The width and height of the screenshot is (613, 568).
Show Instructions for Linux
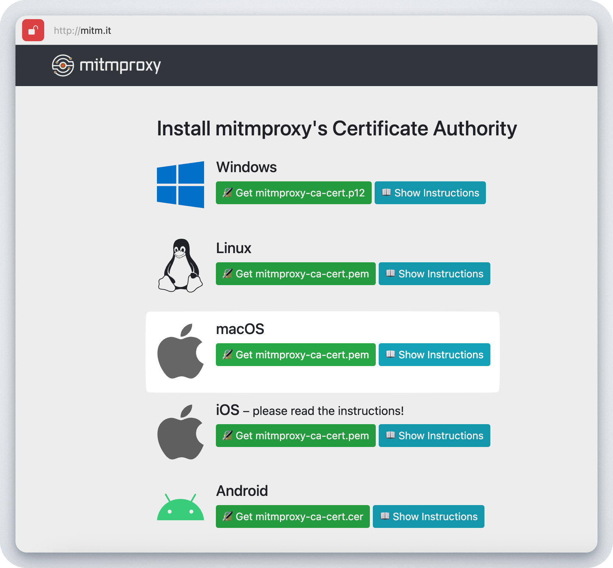click(x=434, y=274)
